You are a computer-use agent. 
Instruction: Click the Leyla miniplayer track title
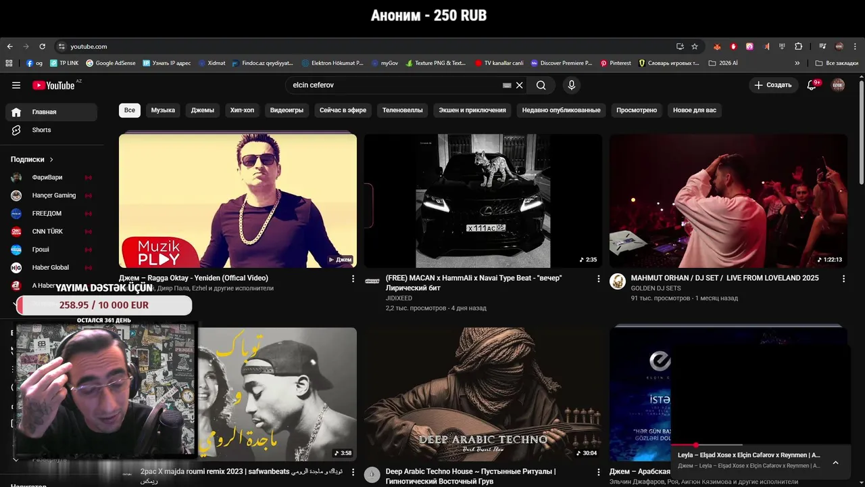pos(749,455)
